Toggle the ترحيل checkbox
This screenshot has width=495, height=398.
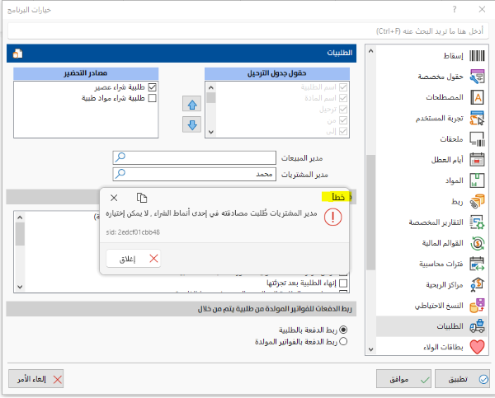pyautogui.click(x=343, y=109)
